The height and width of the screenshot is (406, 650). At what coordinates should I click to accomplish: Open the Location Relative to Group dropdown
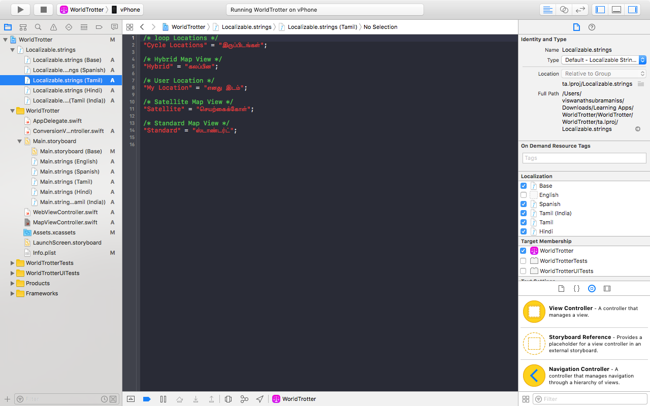click(x=604, y=74)
